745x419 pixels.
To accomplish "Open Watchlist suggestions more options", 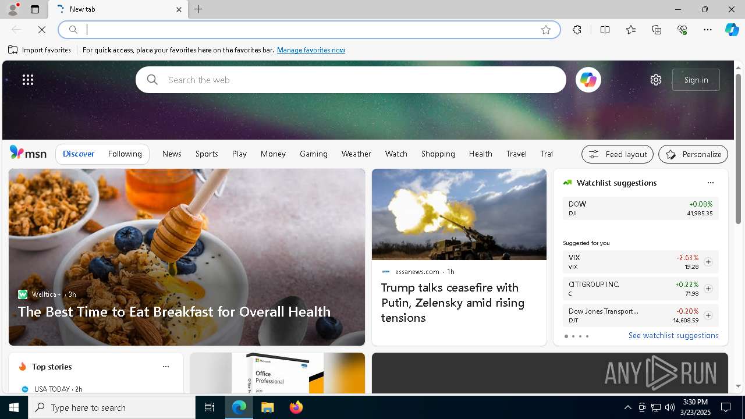I will coord(710,183).
